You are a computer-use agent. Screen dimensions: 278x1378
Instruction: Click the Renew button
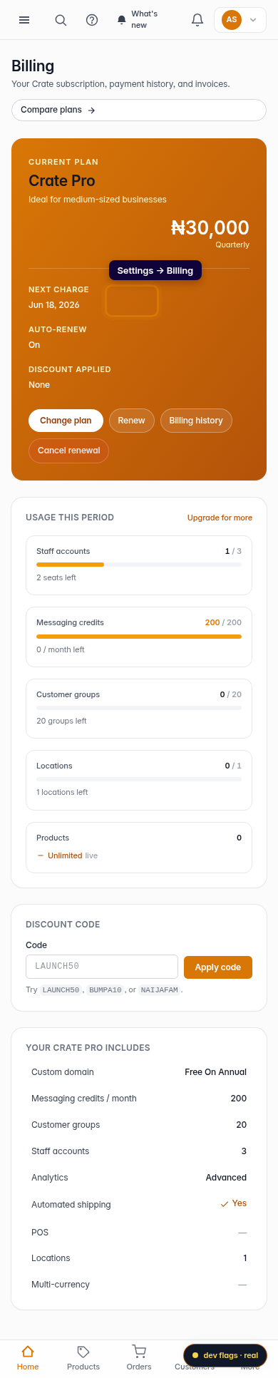point(131,421)
